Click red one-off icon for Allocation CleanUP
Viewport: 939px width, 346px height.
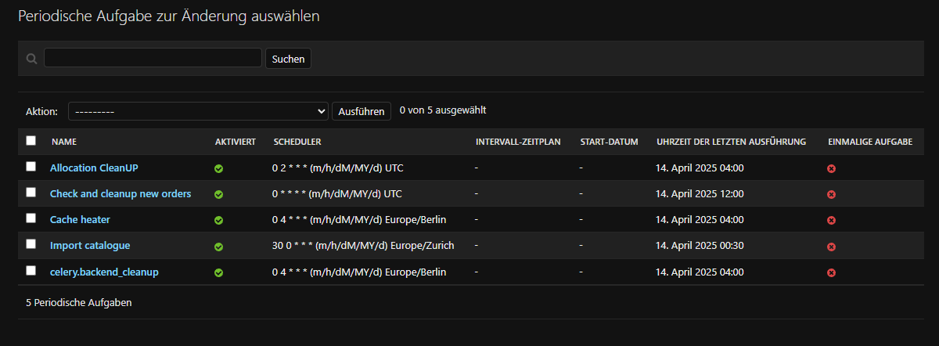(x=832, y=168)
